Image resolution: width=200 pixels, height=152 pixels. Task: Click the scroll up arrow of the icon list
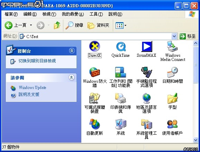(196, 43)
